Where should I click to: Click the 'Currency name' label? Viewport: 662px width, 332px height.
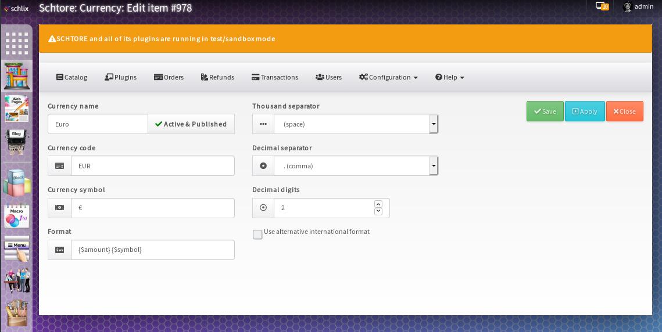(73, 106)
